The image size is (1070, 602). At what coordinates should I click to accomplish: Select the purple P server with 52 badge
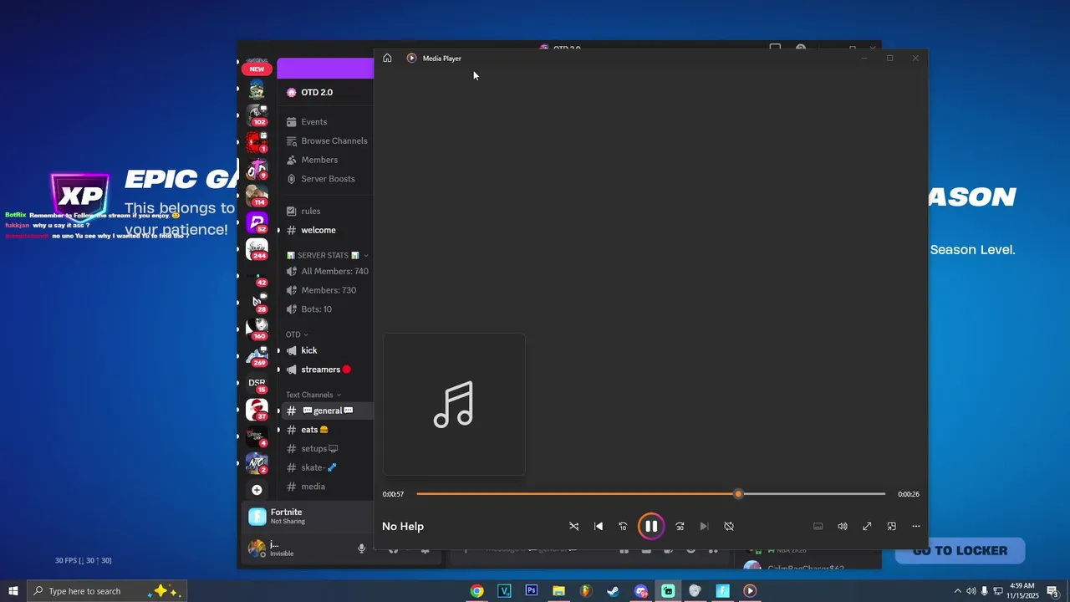[257, 222]
